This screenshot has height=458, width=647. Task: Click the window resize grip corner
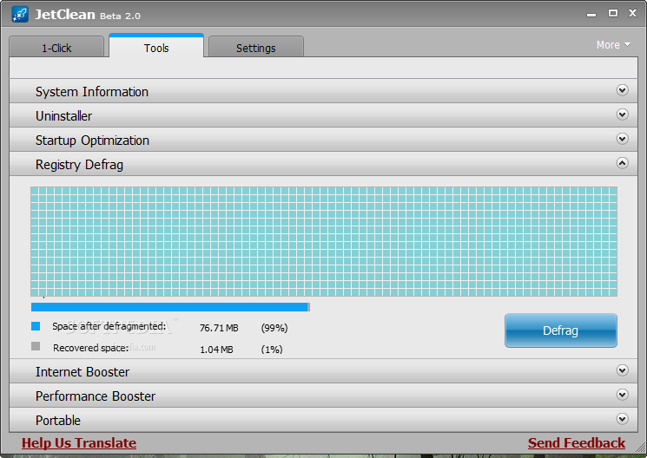click(x=640, y=448)
